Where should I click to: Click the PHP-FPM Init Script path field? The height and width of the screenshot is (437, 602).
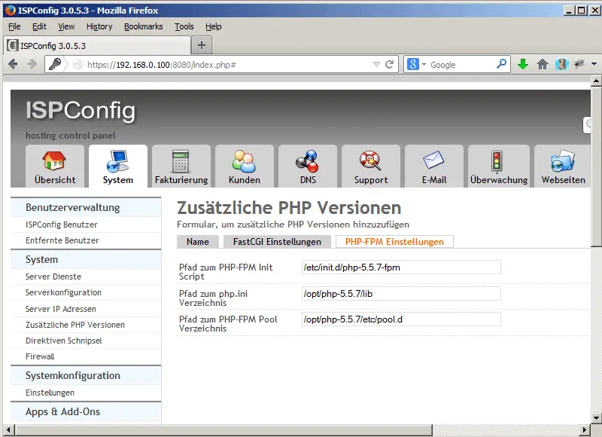pyautogui.click(x=401, y=267)
